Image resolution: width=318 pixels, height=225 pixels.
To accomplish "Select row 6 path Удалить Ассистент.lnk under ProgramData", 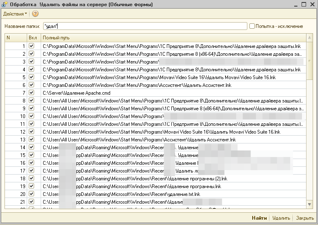I will coord(137,85).
